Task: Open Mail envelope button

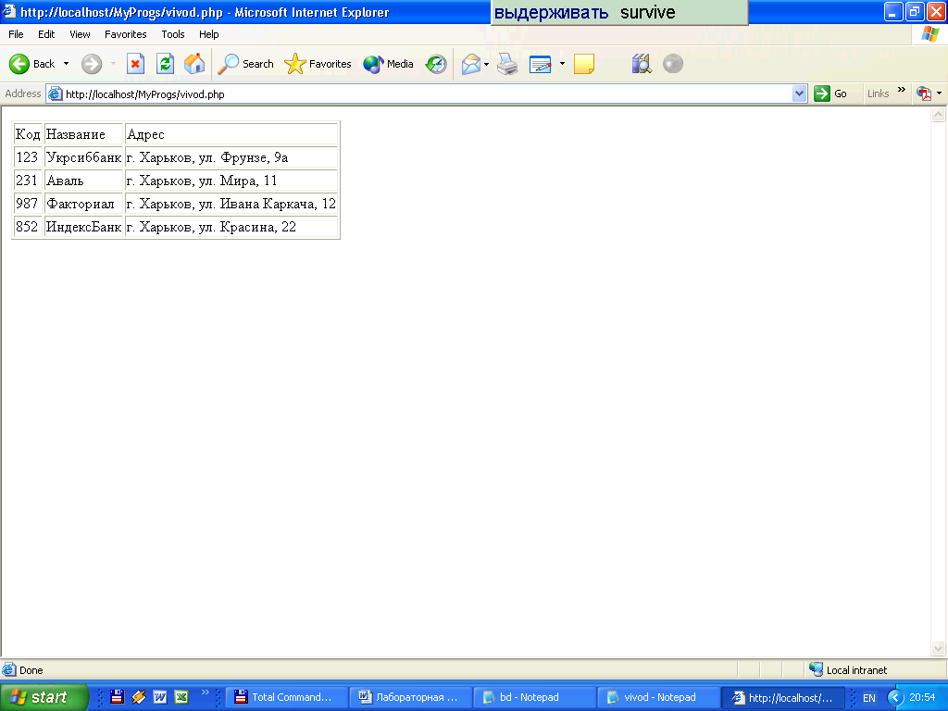Action: click(x=471, y=64)
